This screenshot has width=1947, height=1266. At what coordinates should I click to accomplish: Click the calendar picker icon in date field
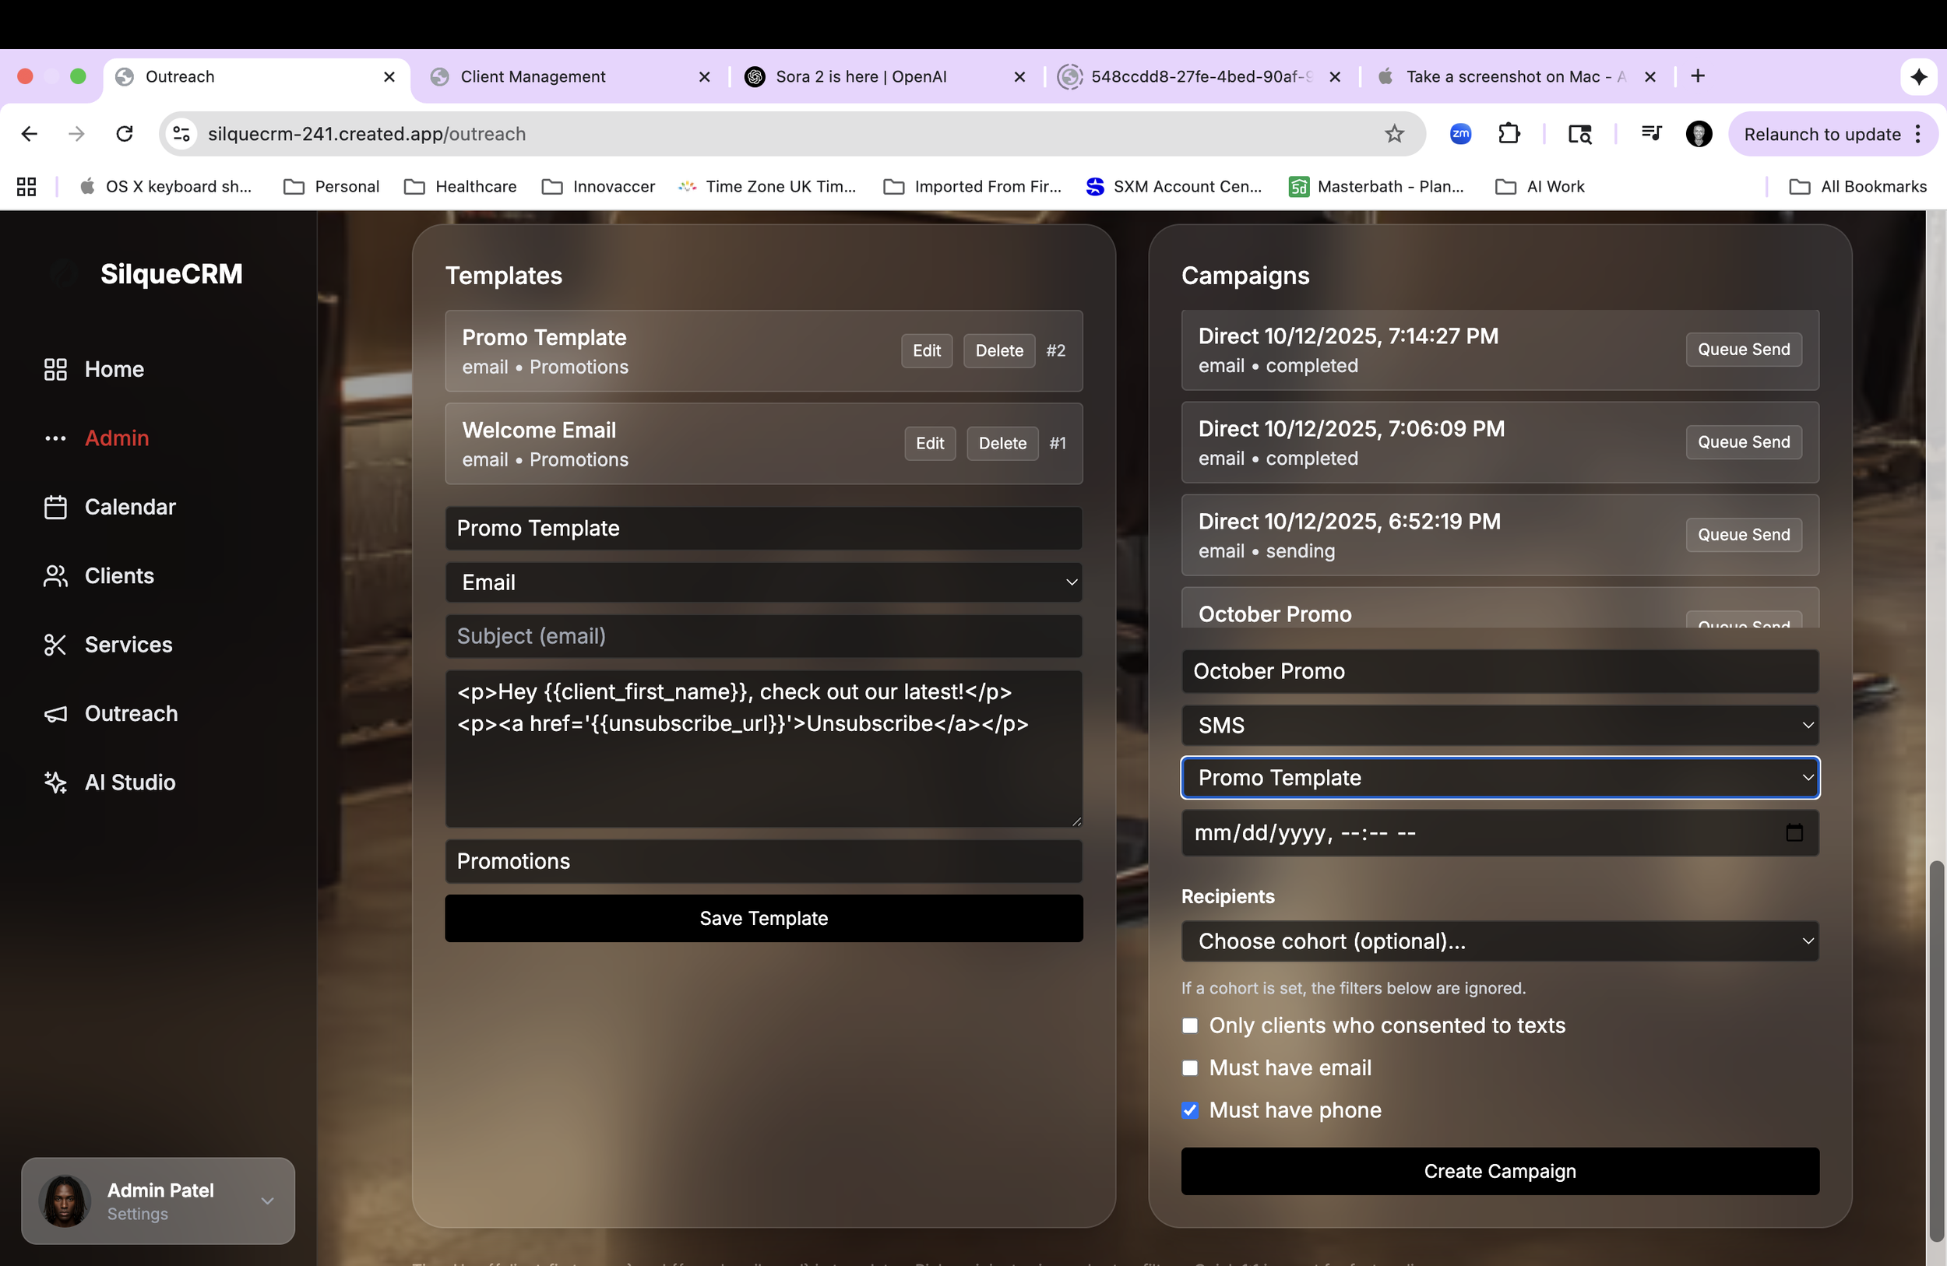coord(1794,832)
